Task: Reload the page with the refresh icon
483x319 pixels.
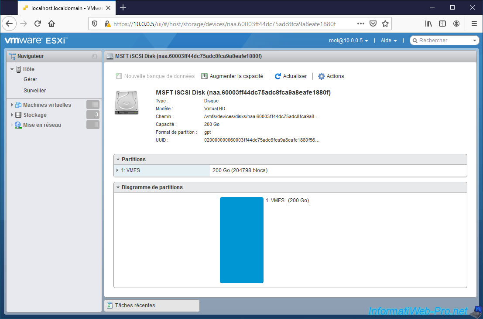Action: [38, 24]
